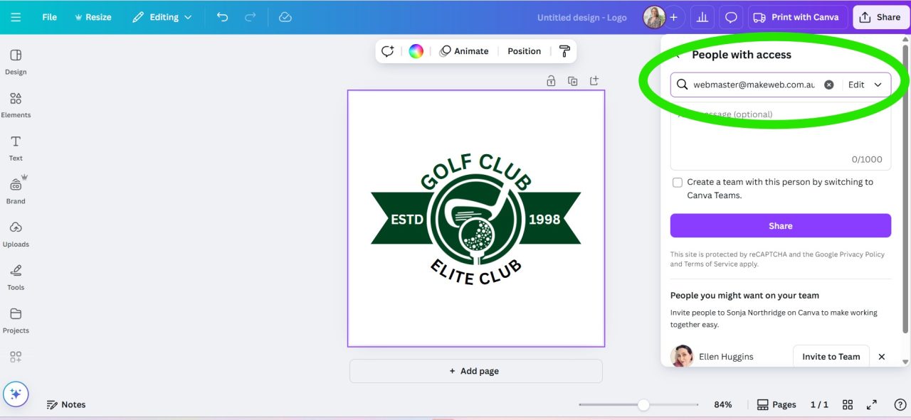Click the undo icon in the top toolbar
Screen dimensions: 911x420
click(x=222, y=16)
